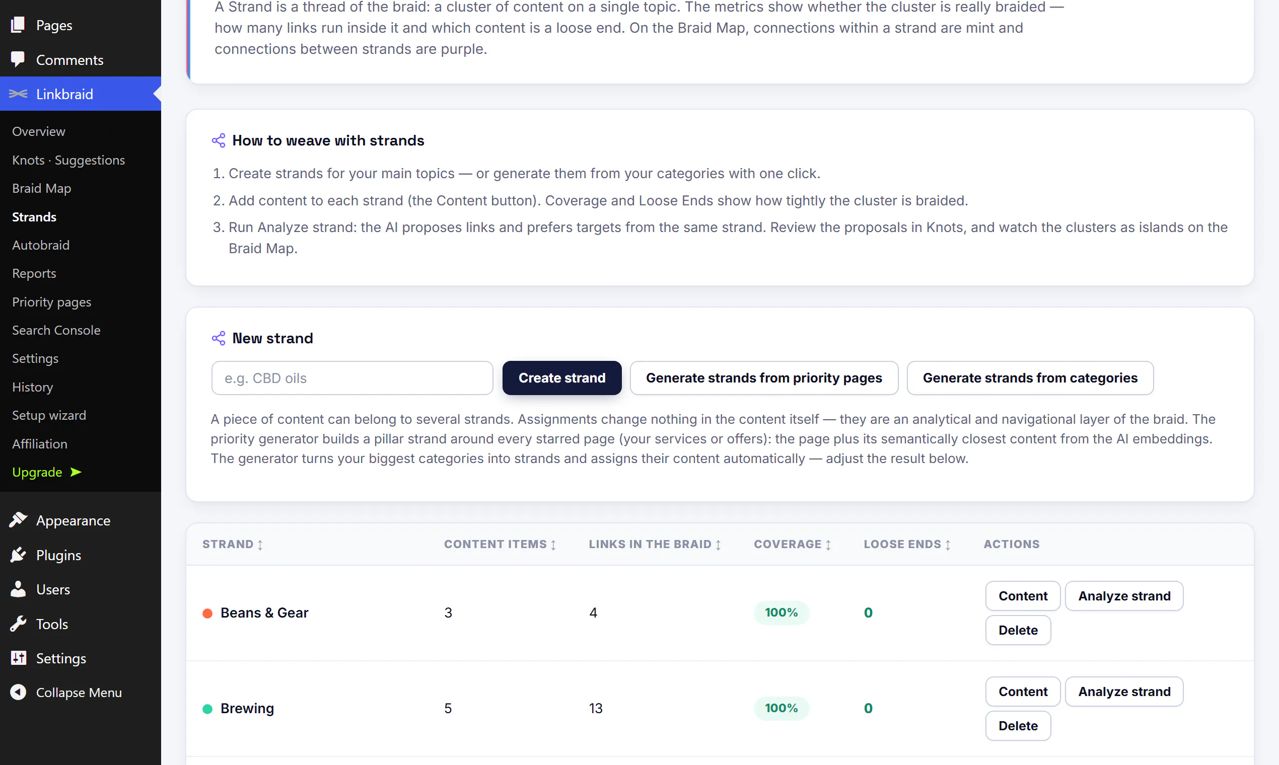1279x765 pixels.
Task: Open the Linkbraid Settings submenu item
Action: 35,358
